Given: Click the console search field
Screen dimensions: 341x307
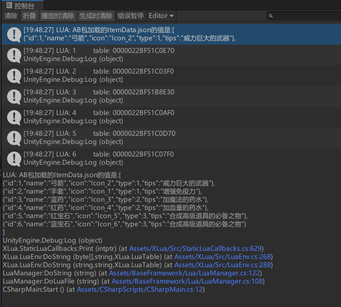Looking at the screenshot, I should click(x=305, y=16).
